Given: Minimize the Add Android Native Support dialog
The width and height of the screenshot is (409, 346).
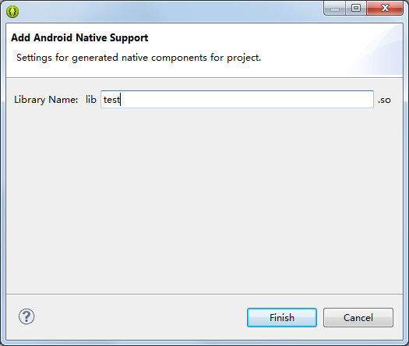Looking at the screenshot, I should tap(335, 8).
